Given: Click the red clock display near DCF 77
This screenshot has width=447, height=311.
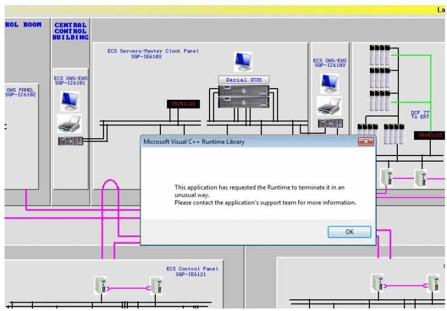Looking at the screenshot, I should (429, 135).
